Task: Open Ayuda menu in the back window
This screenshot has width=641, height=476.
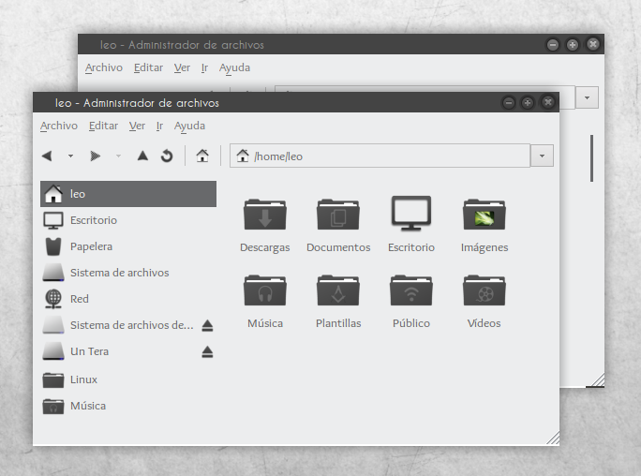Action: tap(234, 67)
